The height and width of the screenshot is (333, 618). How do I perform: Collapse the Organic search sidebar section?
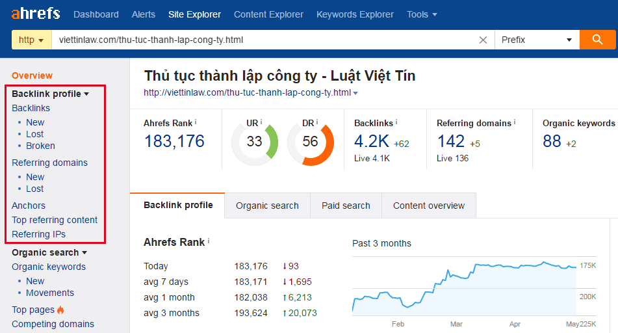click(x=49, y=252)
